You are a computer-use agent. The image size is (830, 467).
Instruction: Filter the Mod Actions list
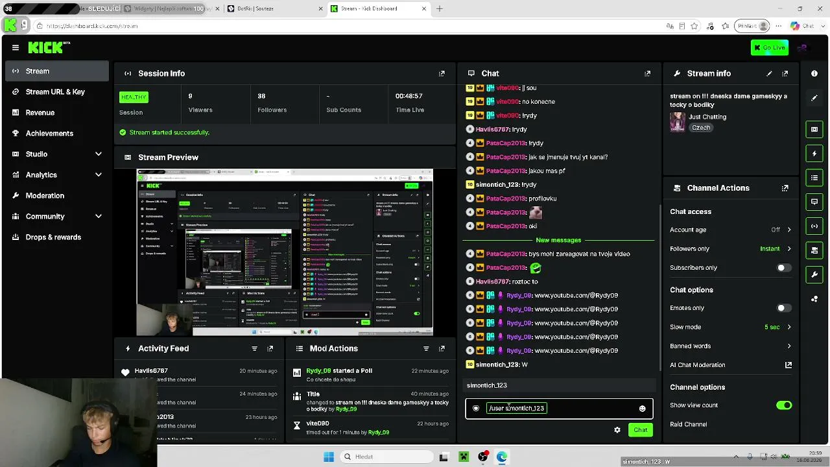point(426,348)
